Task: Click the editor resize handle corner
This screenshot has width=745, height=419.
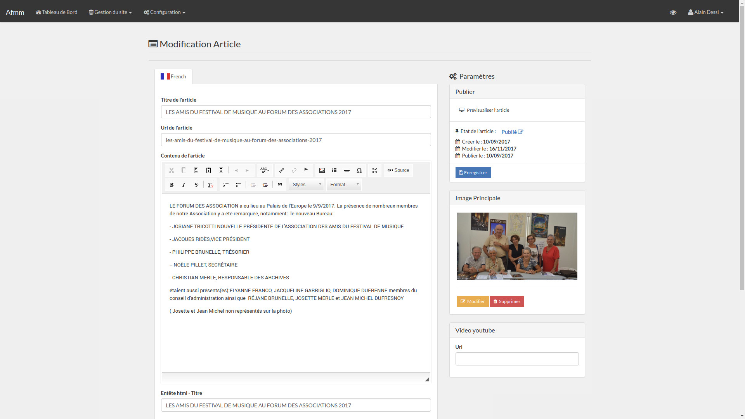Action: coord(427,379)
